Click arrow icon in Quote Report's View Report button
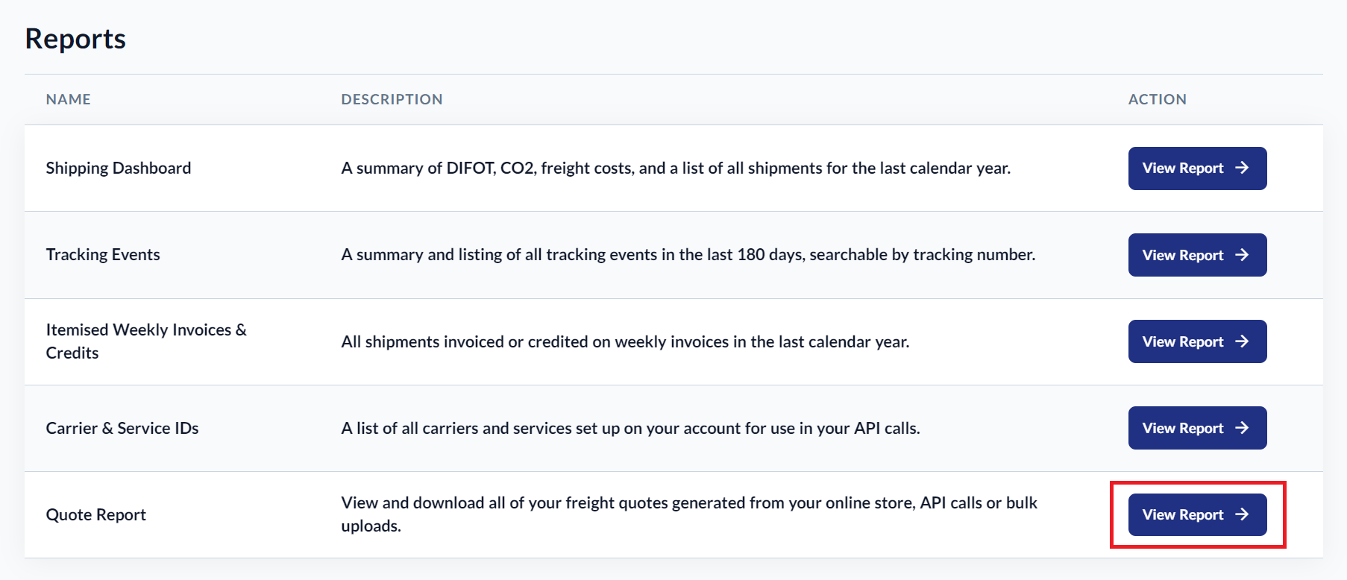Screen dimensions: 1347x580 1242,514
